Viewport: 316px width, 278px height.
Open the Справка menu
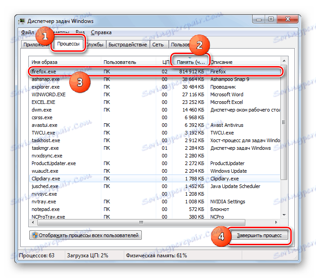[101, 32]
